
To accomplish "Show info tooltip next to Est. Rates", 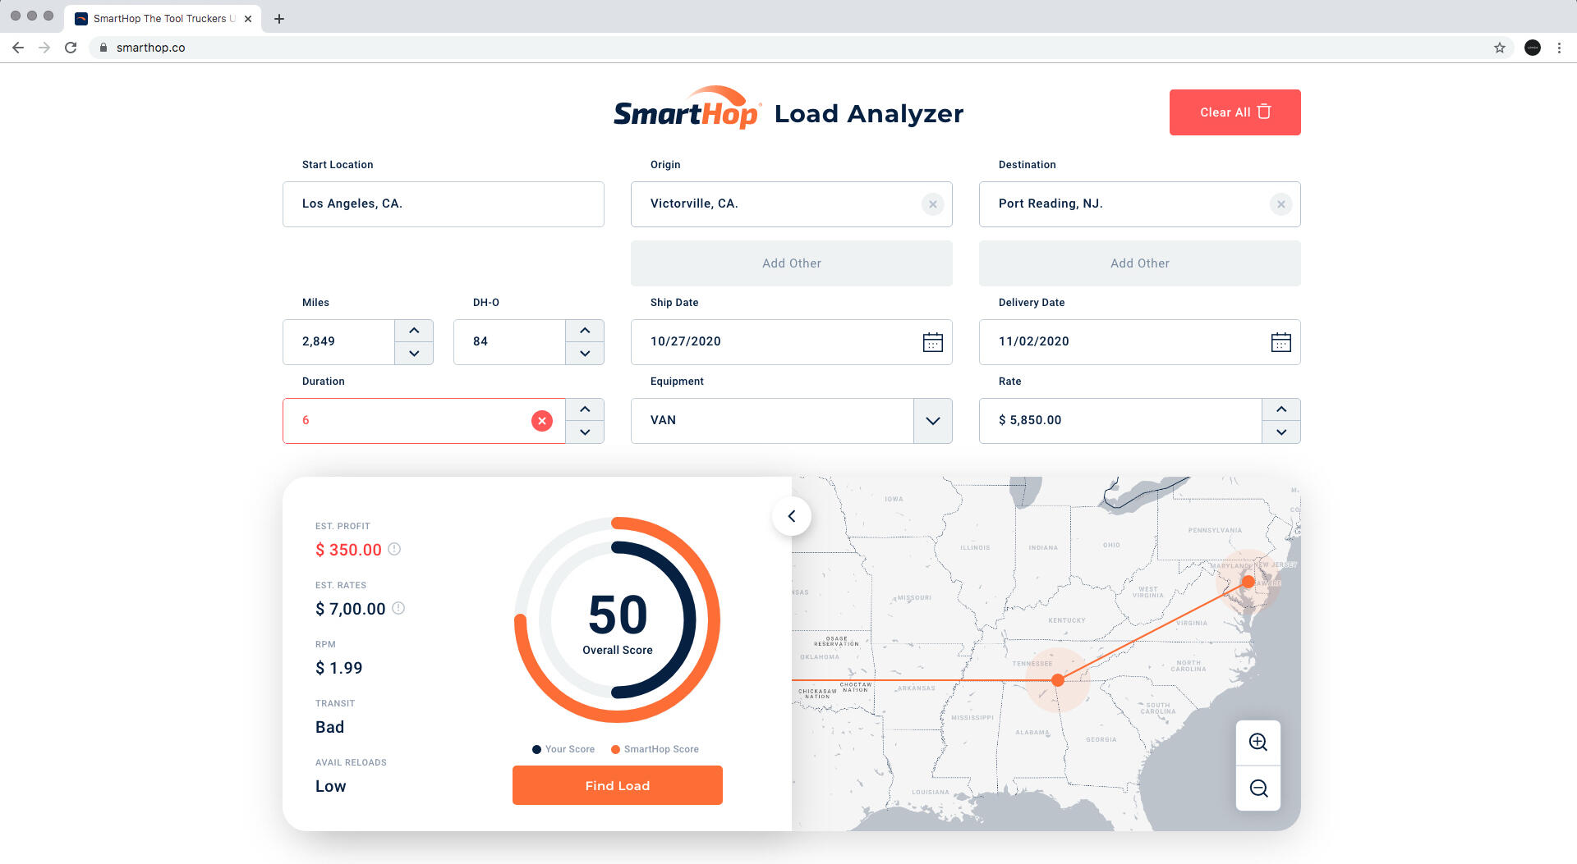I will 398,608.
